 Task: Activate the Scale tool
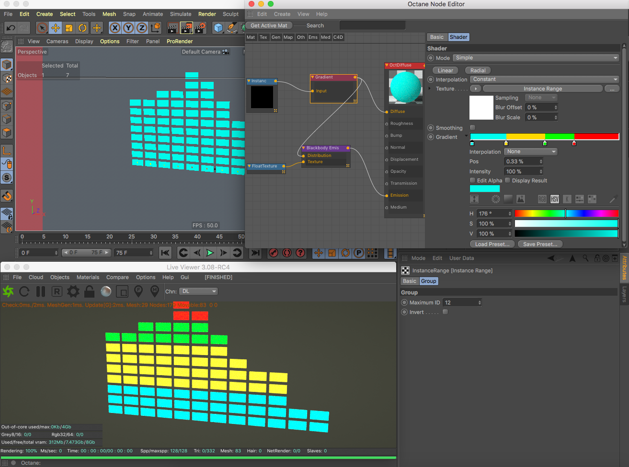tap(69, 28)
